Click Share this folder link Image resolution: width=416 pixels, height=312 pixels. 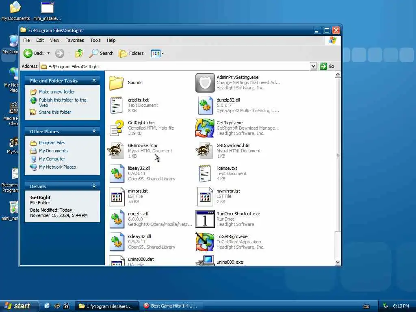pos(55,112)
